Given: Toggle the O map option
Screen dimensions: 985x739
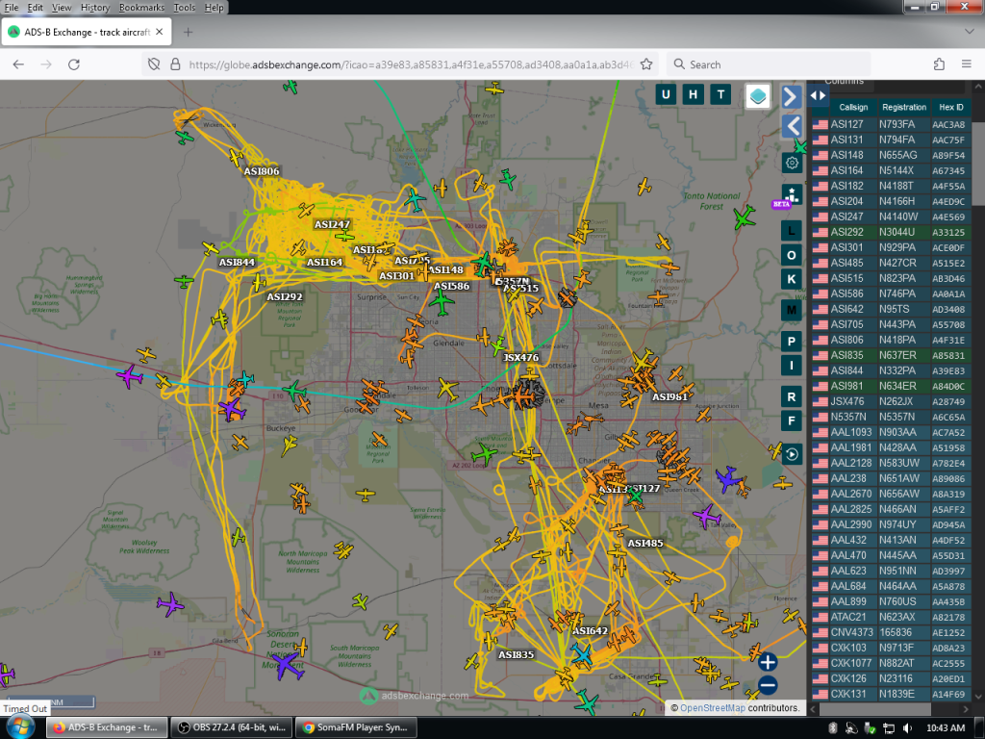Looking at the screenshot, I should coord(792,255).
